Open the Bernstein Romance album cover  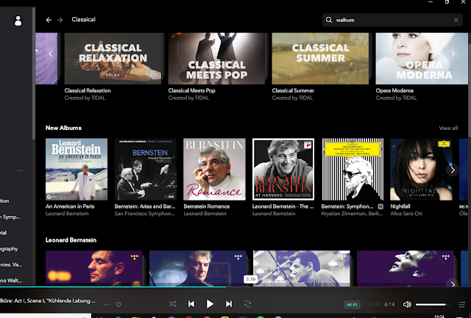(x=214, y=169)
